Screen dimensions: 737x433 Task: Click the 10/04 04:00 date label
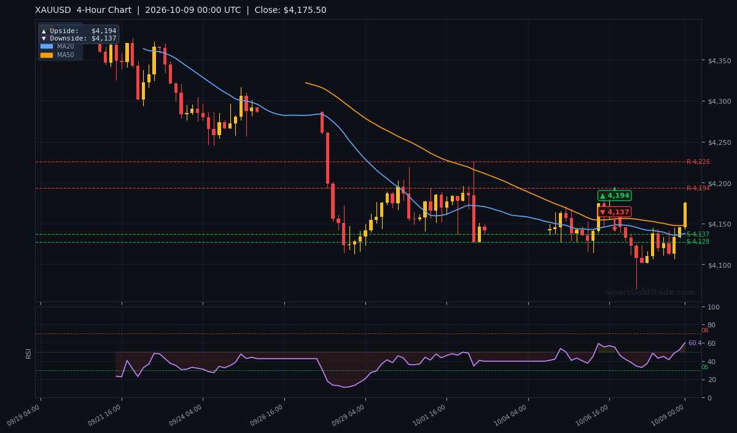pyautogui.click(x=510, y=415)
